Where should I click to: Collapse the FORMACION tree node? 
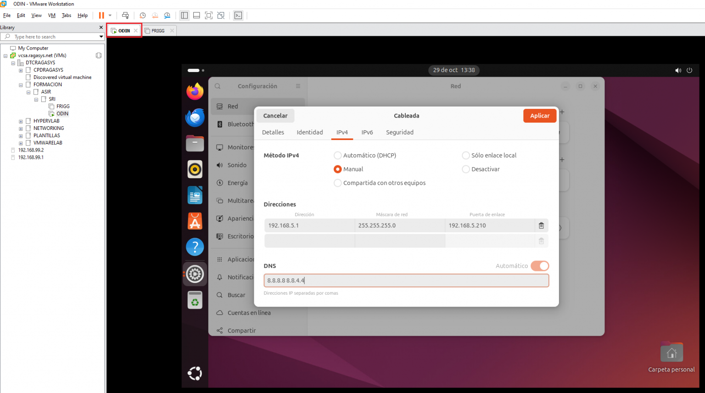pyautogui.click(x=21, y=84)
